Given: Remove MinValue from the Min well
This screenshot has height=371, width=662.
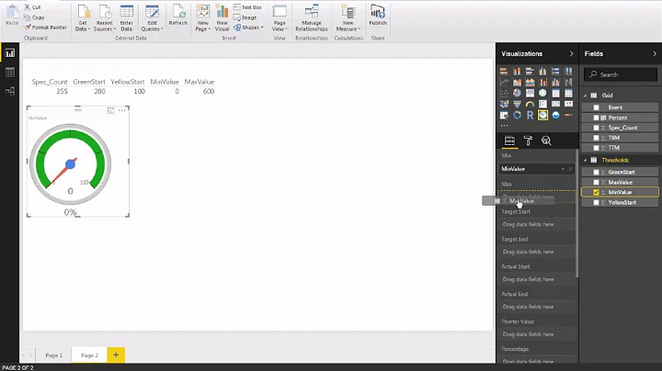Looking at the screenshot, I should (x=570, y=169).
